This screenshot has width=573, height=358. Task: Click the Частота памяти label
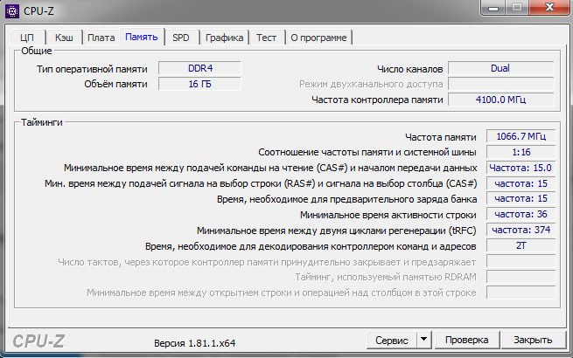[x=441, y=137]
